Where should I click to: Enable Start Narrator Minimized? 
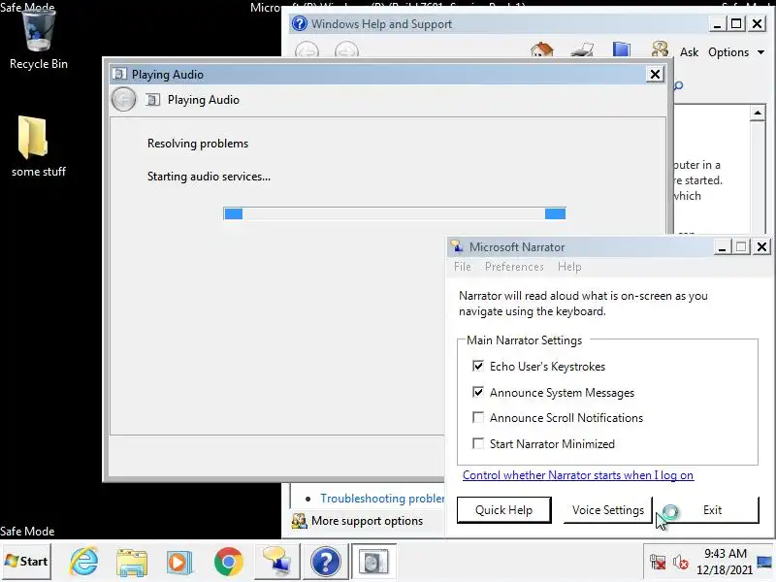[x=478, y=443]
